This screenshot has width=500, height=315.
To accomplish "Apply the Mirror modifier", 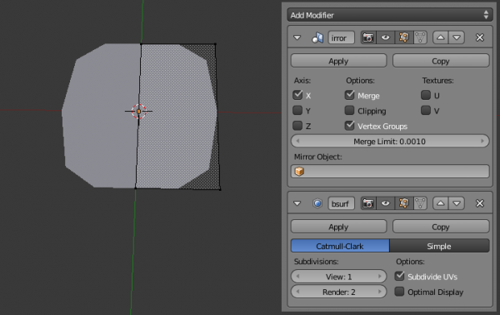I will (338, 61).
